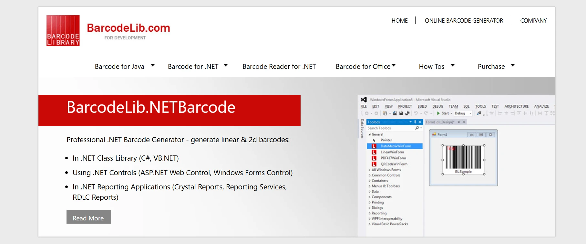Collapse the General toolbox group
586x244 pixels.
(x=370, y=134)
